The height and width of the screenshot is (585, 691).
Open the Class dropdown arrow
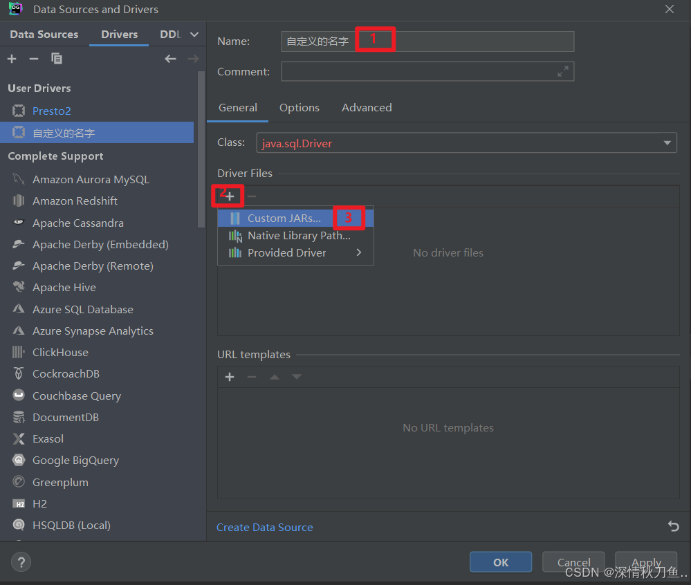click(x=667, y=142)
